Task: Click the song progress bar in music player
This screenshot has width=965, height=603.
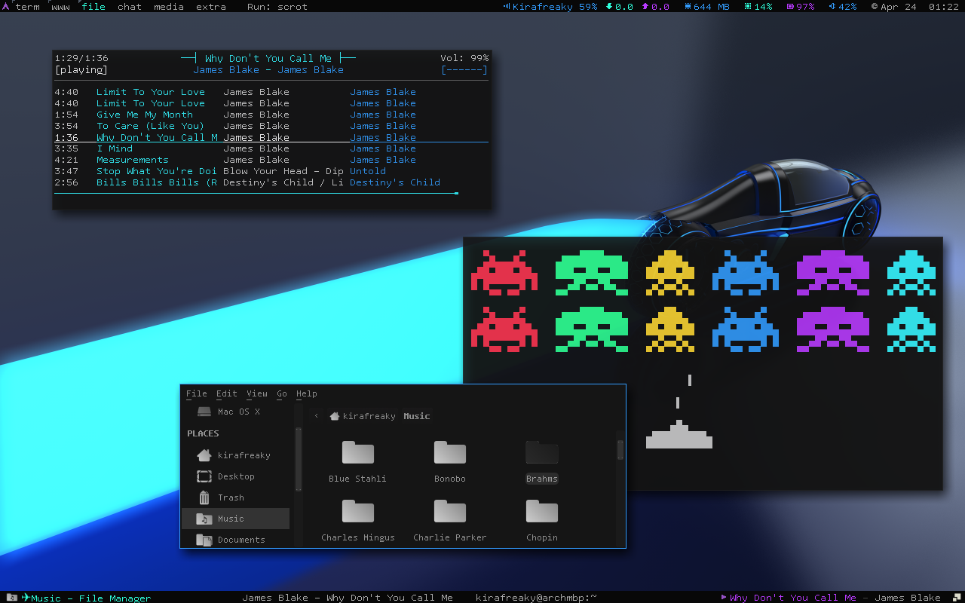Action: point(256,194)
